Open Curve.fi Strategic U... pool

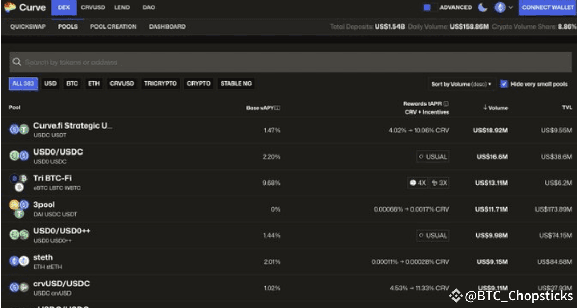[x=73, y=125]
